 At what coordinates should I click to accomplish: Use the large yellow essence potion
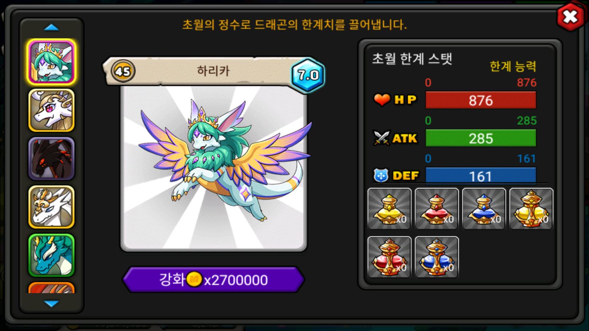[531, 209]
